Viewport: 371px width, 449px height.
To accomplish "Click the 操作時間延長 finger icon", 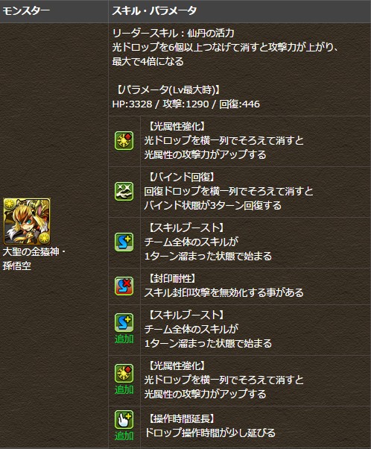I will [124, 419].
